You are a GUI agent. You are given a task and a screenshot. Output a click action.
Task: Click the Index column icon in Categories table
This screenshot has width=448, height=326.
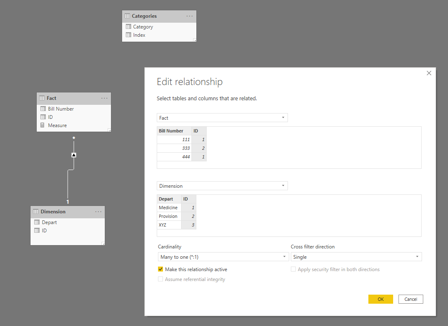[x=128, y=35]
